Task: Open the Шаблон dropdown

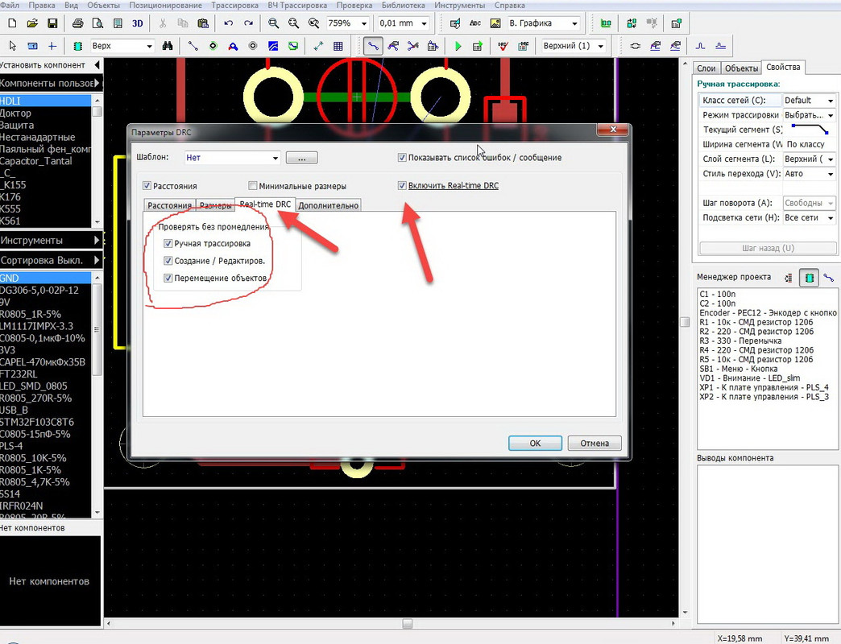Action: (x=232, y=158)
